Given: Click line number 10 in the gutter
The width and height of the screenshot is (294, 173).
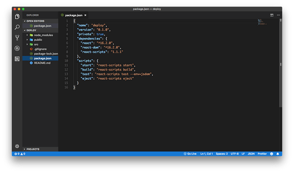Looking at the screenshot, I should [x=66, y=61].
